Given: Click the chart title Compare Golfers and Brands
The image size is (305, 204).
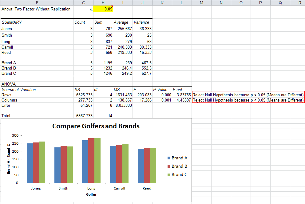Looking at the screenshot, I should (96, 126).
